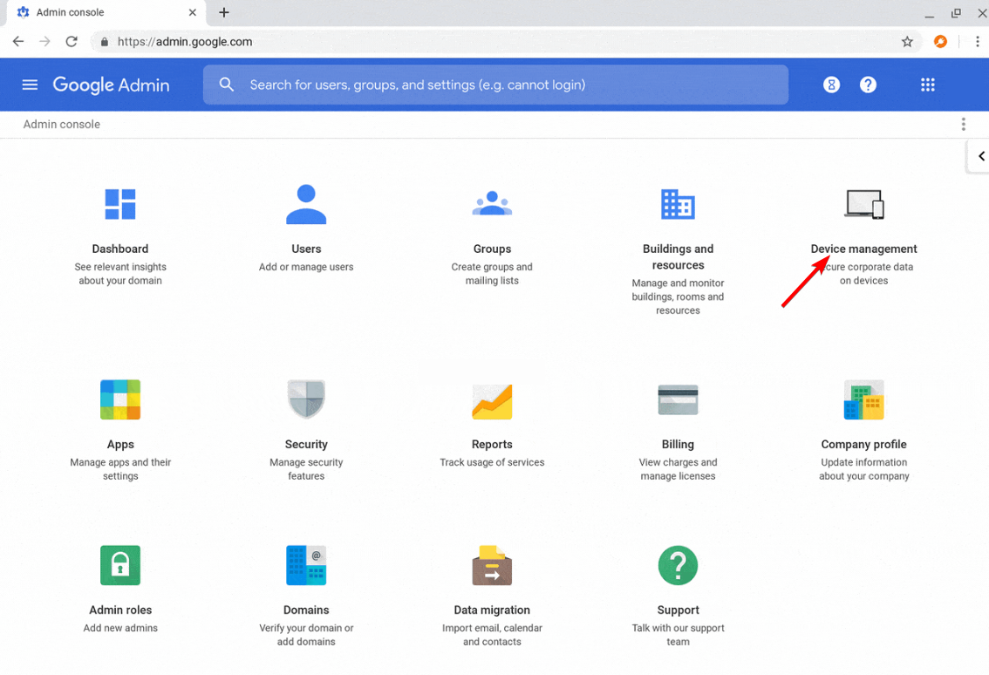The image size is (989, 675).
Task: Open the Groups people icon
Action: point(492,204)
